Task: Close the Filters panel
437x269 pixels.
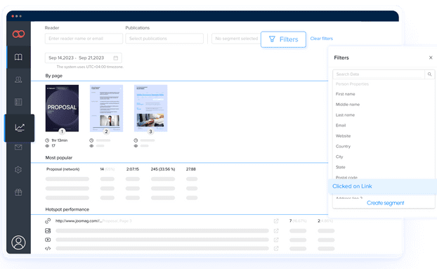Action: click(x=431, y=58)
